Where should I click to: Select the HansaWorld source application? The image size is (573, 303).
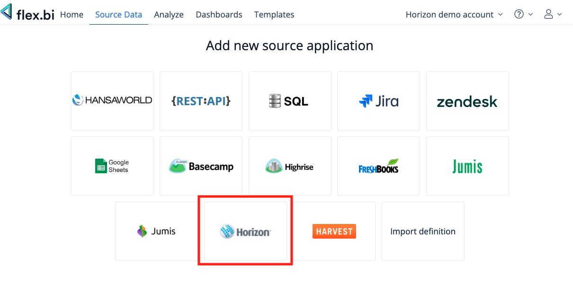pyautogui.click(x=112, y=101)
